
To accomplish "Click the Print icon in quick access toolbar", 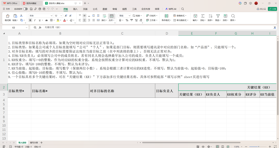I will click(40, 9).
